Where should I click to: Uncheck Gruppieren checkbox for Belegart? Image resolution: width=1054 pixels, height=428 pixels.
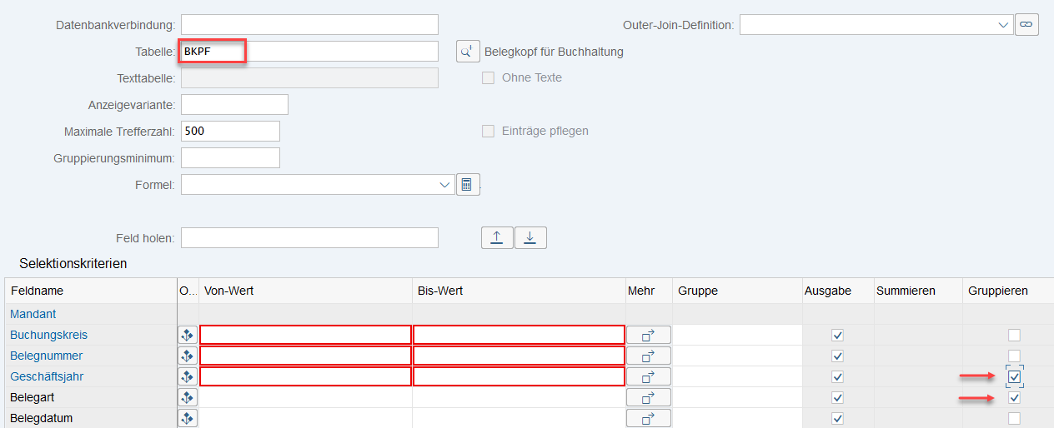(1014, 398)
